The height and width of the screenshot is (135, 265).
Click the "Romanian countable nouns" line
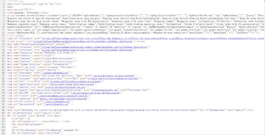coord(135,24)
